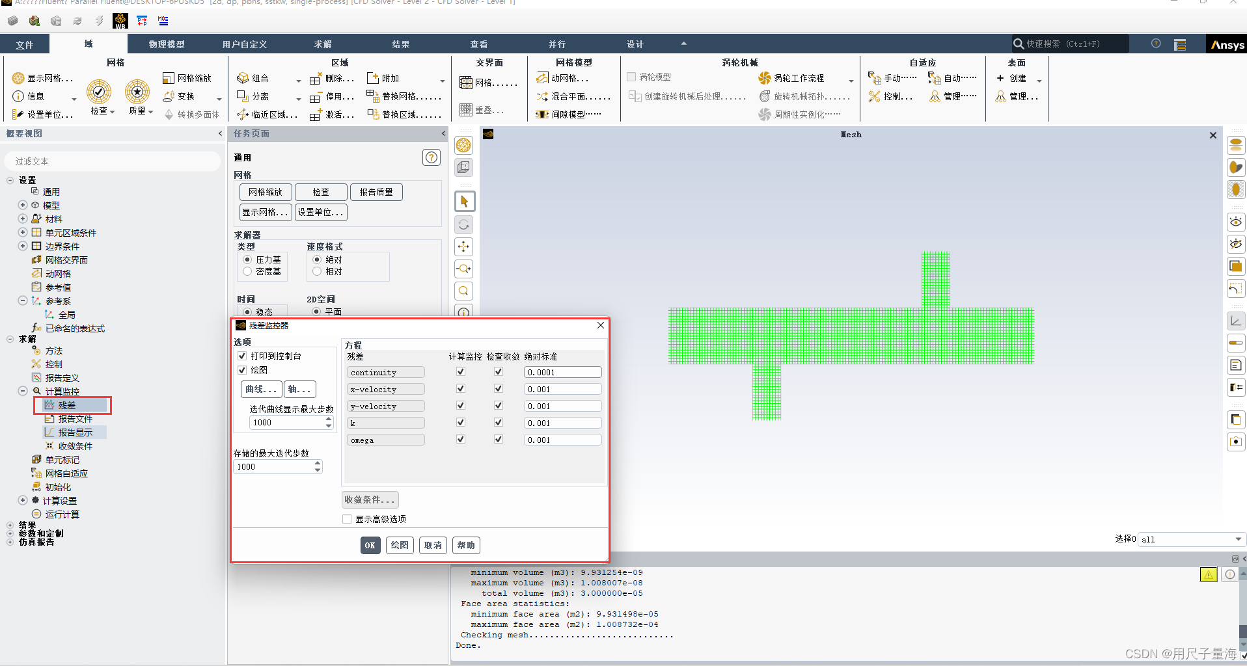Select the rotate view tool icon
1247x666 pixels.
point(463,224)
